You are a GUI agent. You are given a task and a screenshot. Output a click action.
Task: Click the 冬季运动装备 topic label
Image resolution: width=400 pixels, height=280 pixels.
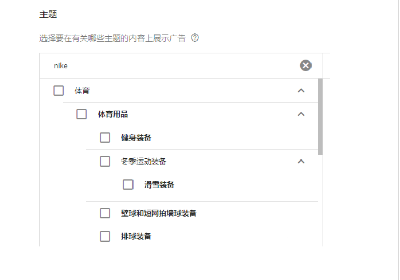[x=144, y=162]
